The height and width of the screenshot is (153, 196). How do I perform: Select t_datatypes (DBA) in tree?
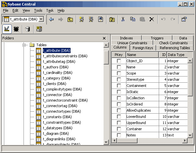(x=57, y=128)
